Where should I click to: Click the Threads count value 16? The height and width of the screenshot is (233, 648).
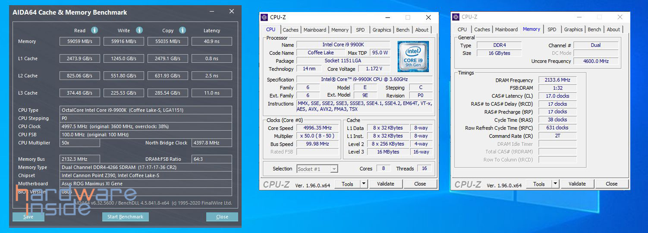point(424,169)
